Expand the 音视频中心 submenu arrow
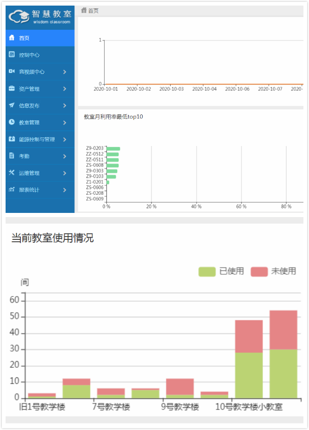Viewport: 309px width, 430px height. coord(65,72)
